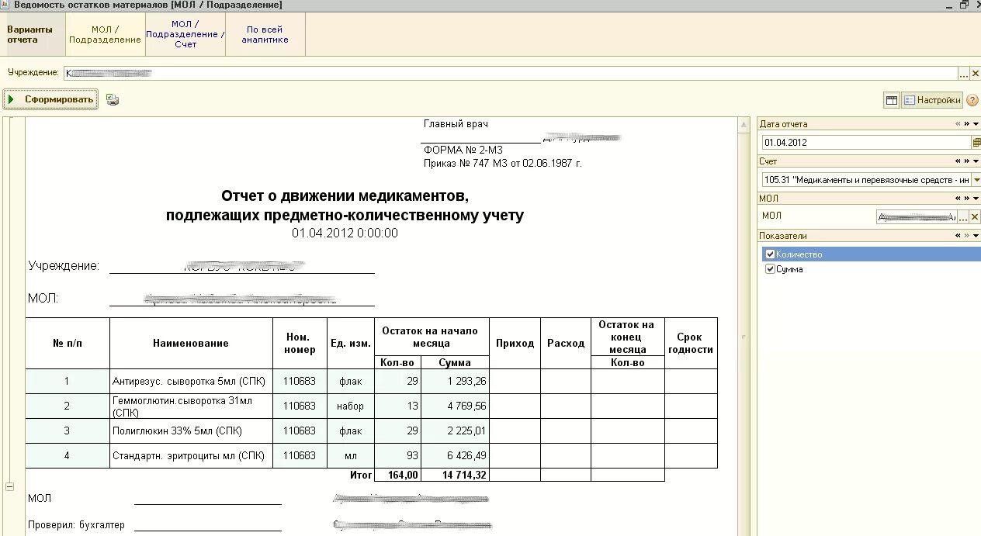
Task: Switch to МОЛ / Подразделение report variant
Action: coord(106,35)
